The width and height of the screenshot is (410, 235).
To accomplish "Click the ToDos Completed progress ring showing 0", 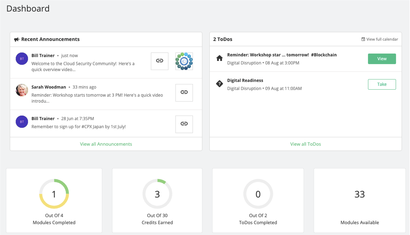I will pyautogui.click(x=258, y=194).
